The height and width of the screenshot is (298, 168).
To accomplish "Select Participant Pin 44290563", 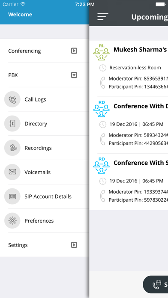I will click(138, 143).
